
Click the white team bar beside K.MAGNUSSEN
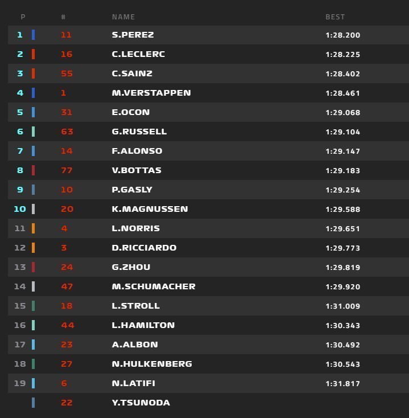tap(34, 209)
